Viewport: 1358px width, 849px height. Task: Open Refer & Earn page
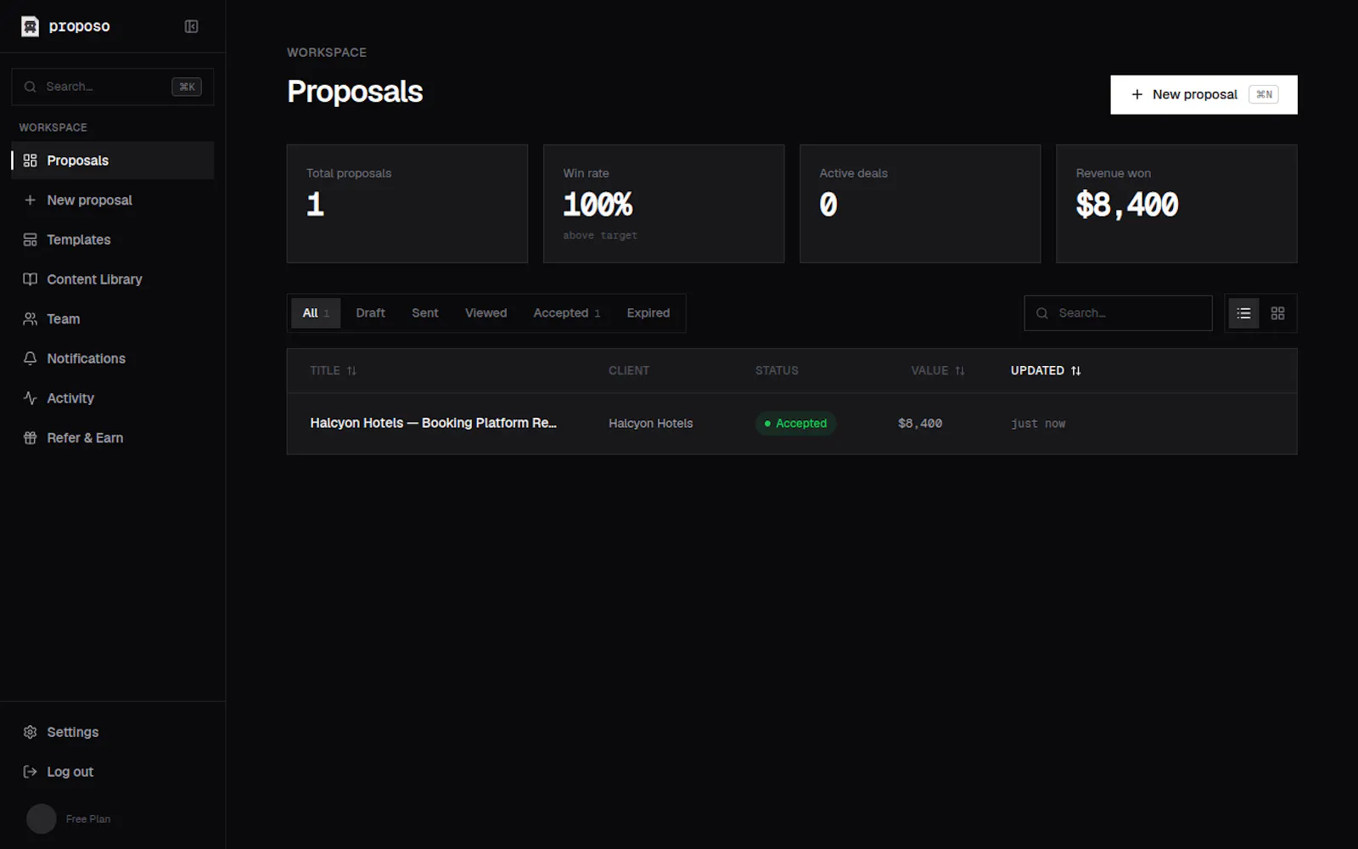(x=113, y=438)
